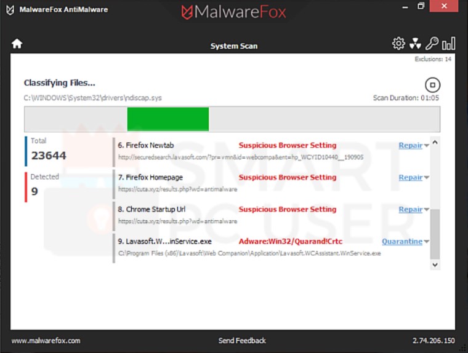This screenshot has width=468, height=353.
Task: Stop the running system scan
Action: [x=432, y=85]
